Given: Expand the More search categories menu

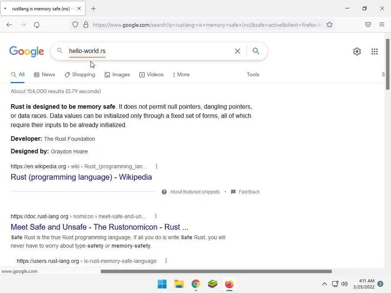Looking at the screenshot, I should point(181,74).
